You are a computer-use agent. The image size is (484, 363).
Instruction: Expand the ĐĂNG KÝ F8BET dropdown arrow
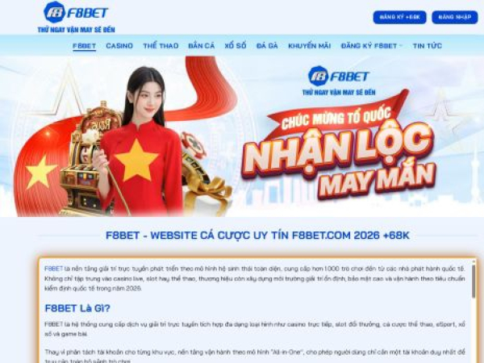tap(401, 46)
